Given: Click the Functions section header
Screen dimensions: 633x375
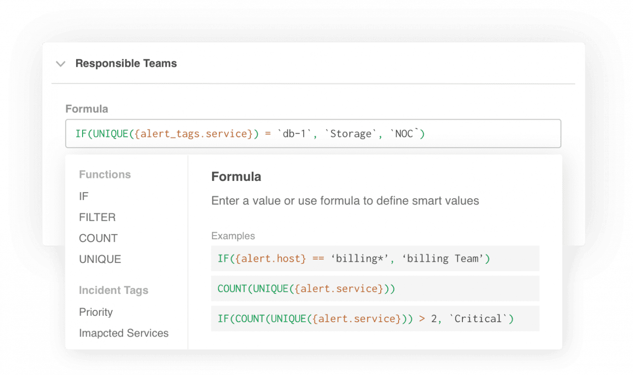Looking at the screenshot, I should tap(105, 174).
